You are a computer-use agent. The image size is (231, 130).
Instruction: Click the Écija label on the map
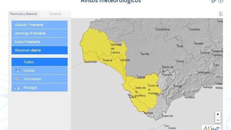coord(180,46)
